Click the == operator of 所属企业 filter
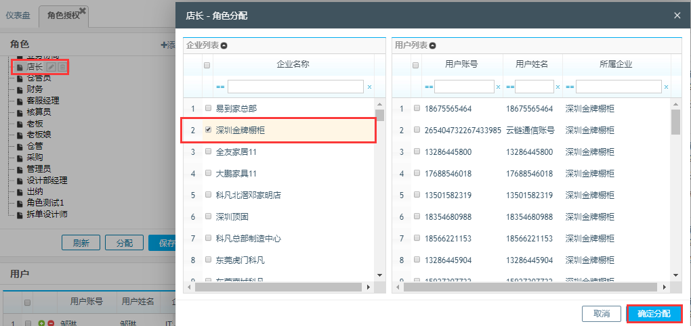The width and height of the screenshot is (691, 326). [570, 87]
